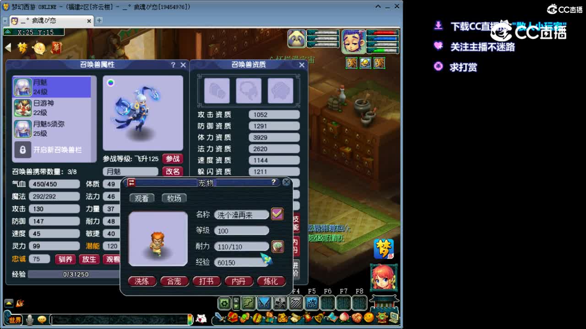The image size is (586, 329).
Task: Click the round orange face icon at top left
Action: (39, 48)
